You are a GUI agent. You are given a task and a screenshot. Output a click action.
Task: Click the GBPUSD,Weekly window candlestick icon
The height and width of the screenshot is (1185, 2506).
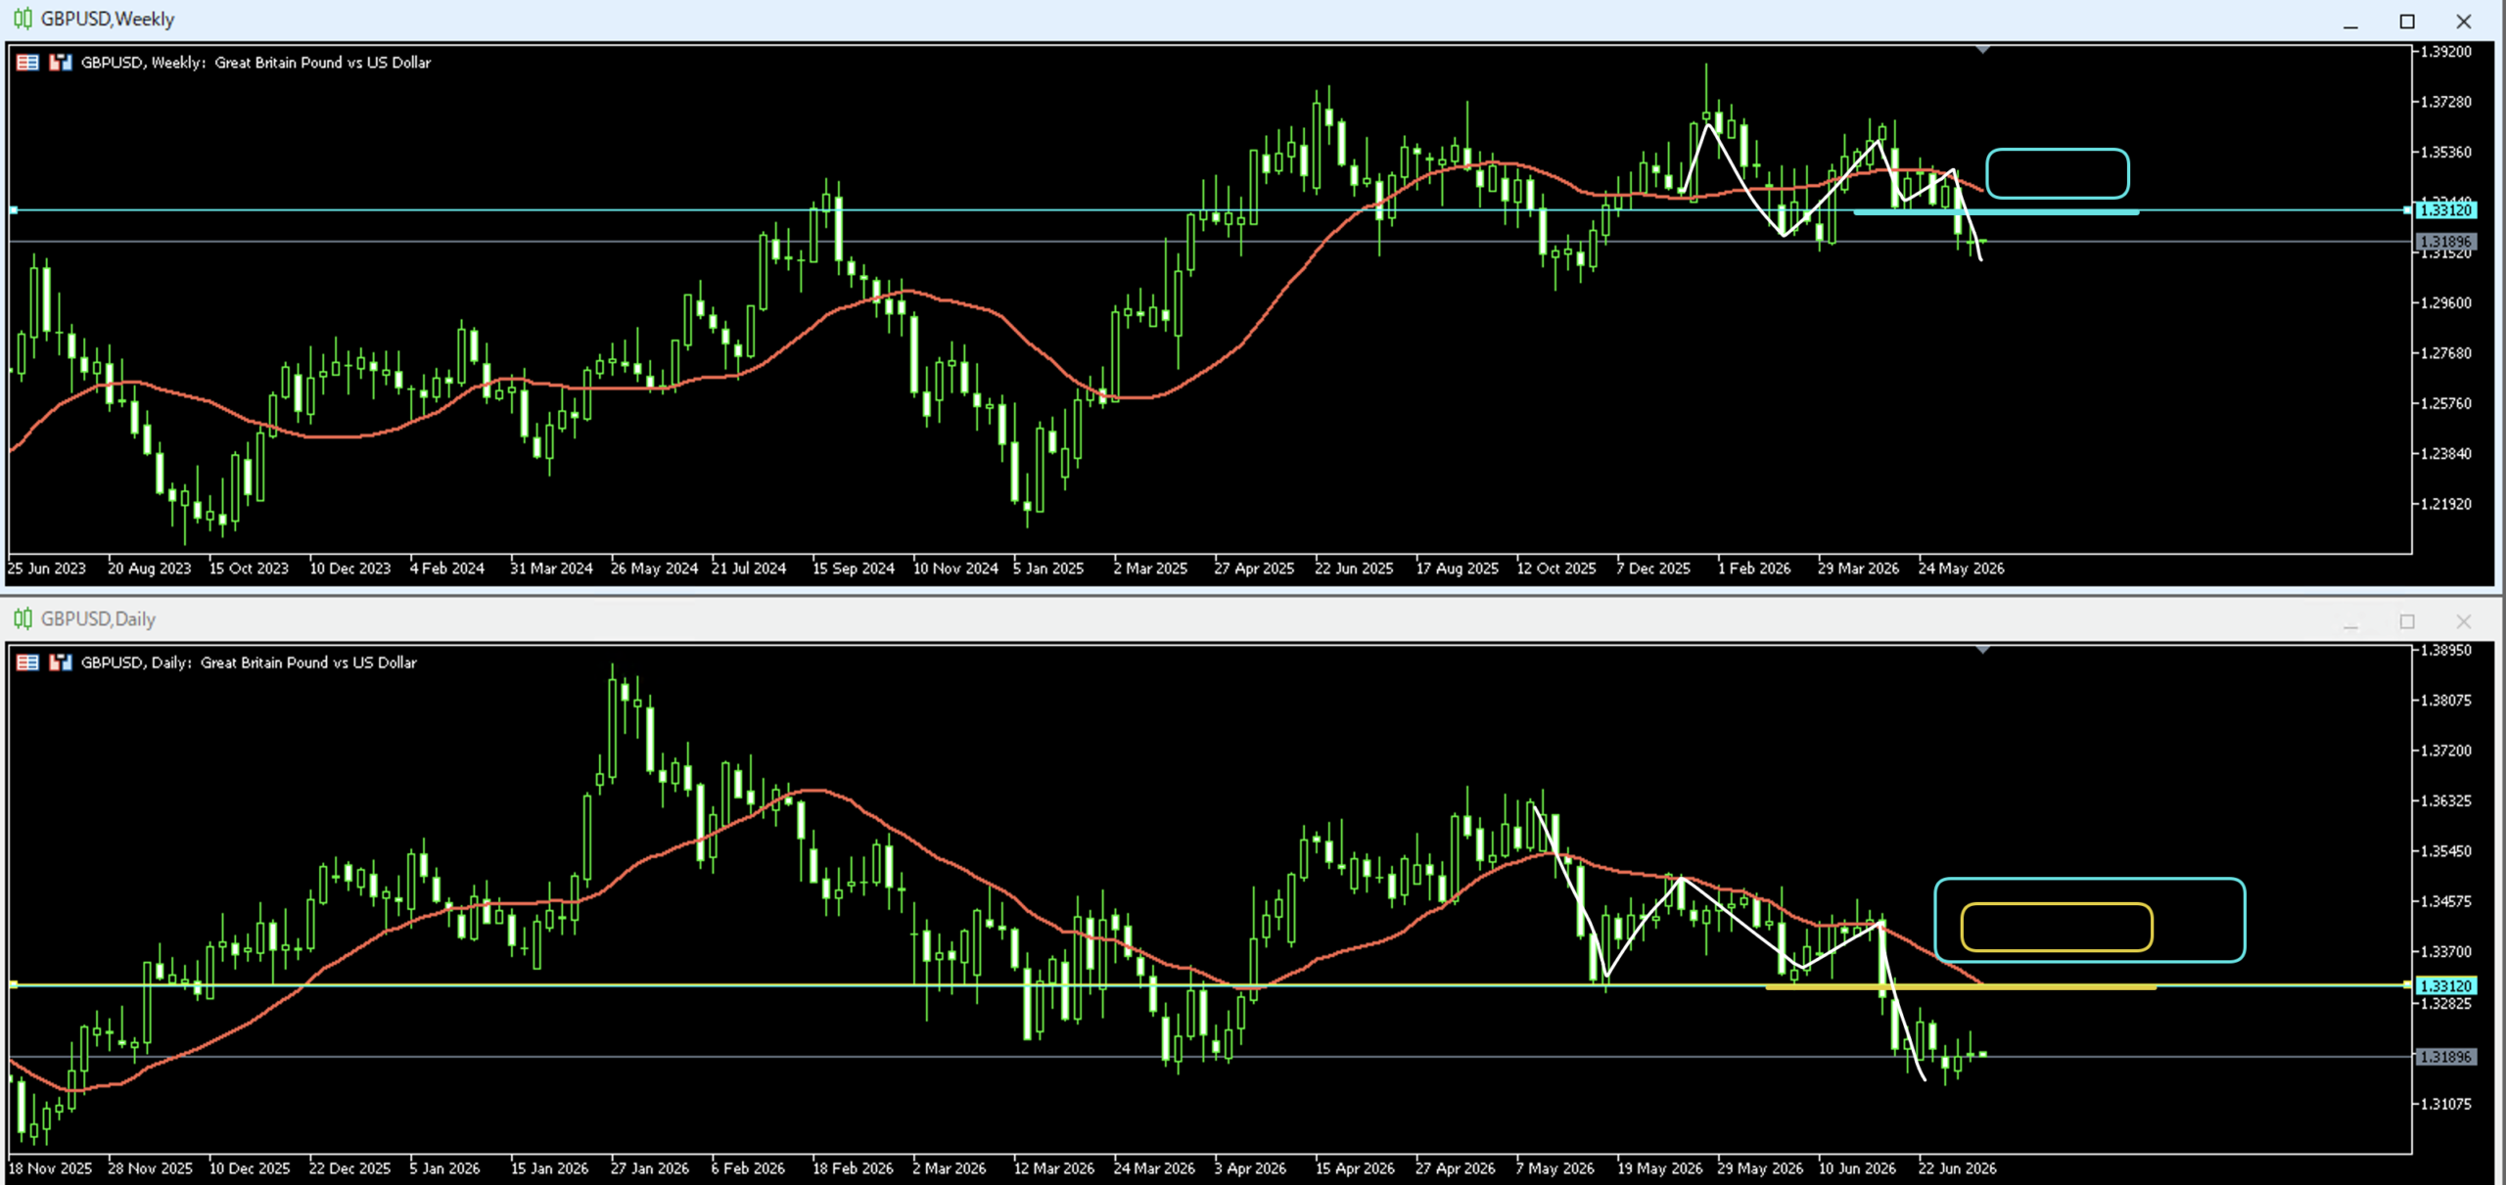point(23,19)
